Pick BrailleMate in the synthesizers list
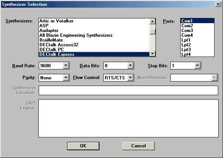Viewport: 223px width, 158px height. tap(94, 40)
